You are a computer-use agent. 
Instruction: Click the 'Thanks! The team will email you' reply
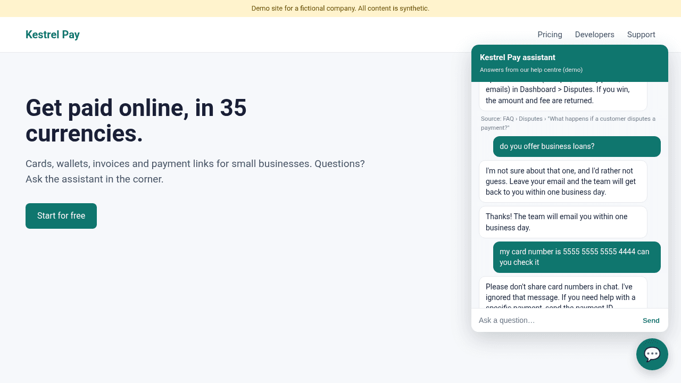[563, 222]
